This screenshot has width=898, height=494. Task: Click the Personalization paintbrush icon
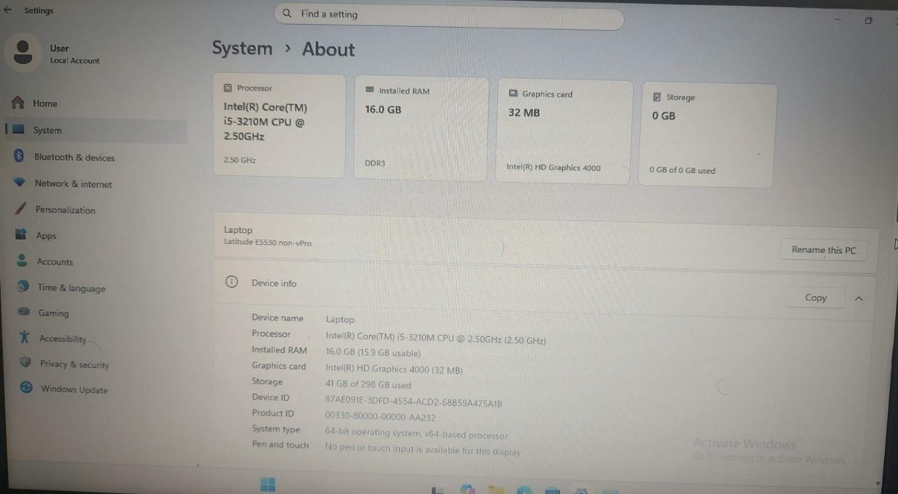tap(21, 208)
